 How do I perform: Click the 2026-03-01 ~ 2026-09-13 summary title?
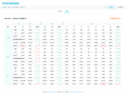[15, 19]
